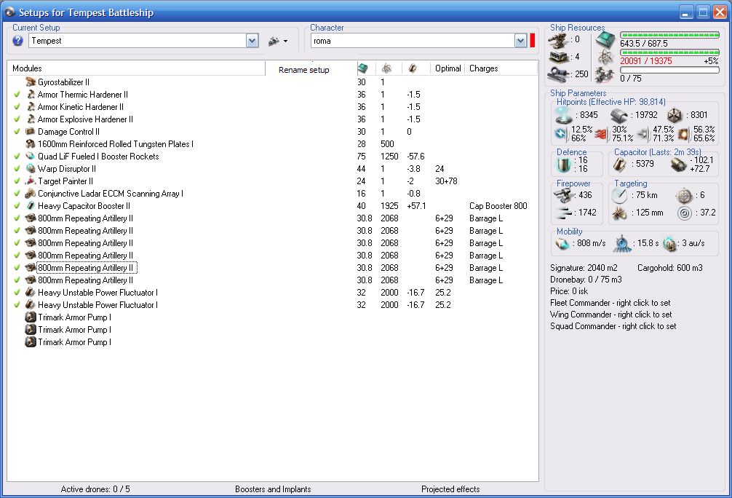
Task: Click the CPU usage green progress bar
Action: (669, 35)
